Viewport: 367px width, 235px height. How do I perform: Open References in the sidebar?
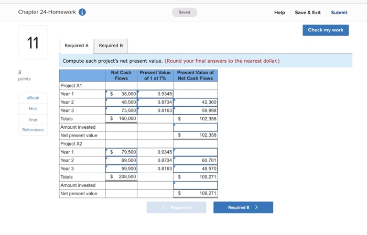(x=33, y=130)
